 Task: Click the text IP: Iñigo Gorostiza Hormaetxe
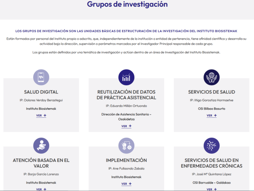211,100
